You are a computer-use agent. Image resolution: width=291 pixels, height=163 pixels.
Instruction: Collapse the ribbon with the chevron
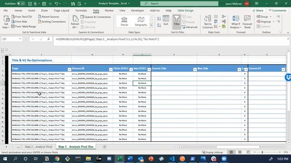(288, 33)
